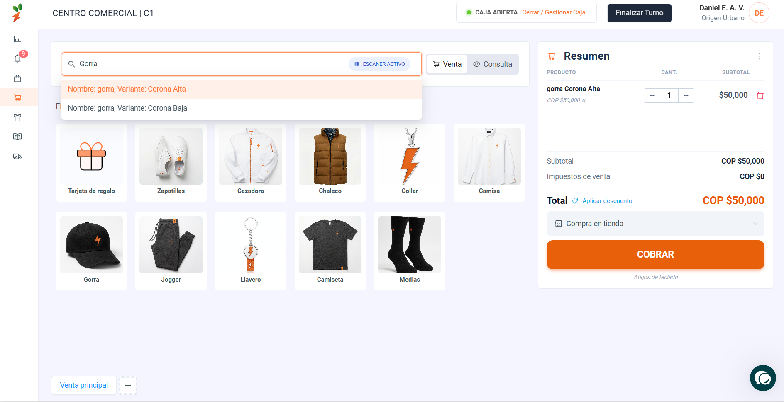Open the catalog book sidebar icon
This screenshot has height=403, width=784.
pos(17,137)
